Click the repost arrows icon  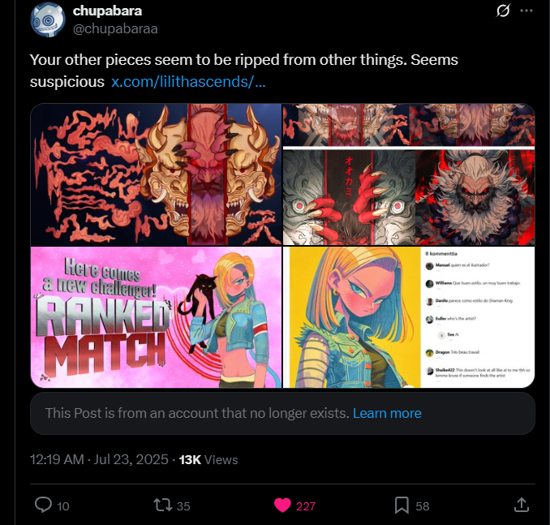163,506
